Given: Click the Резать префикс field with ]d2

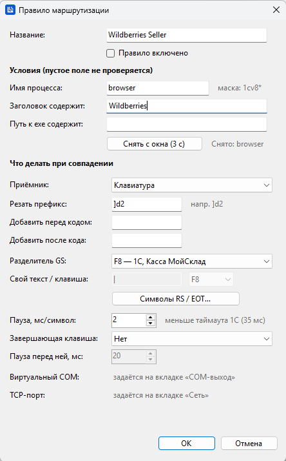Looking at the screenshot, I should (147, 204).
